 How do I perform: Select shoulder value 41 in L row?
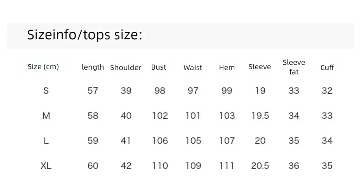tap(126, 141)
